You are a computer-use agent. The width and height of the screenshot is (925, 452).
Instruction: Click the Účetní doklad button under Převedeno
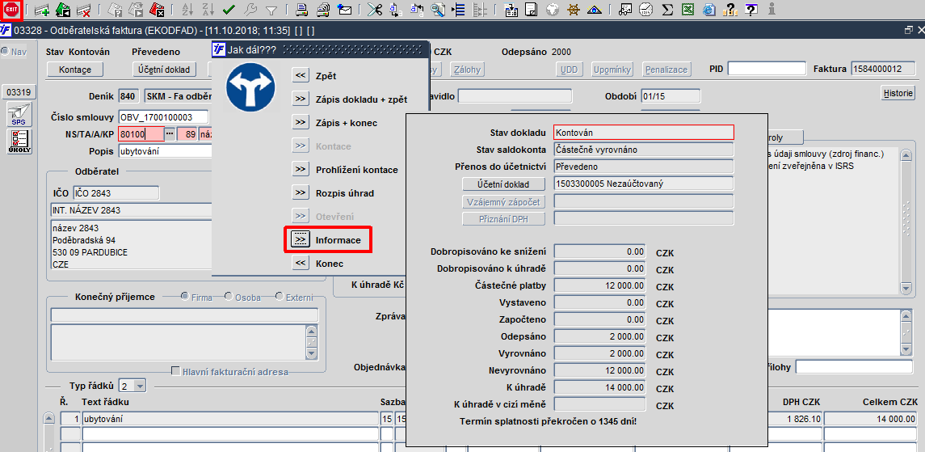tap(163, 70)
